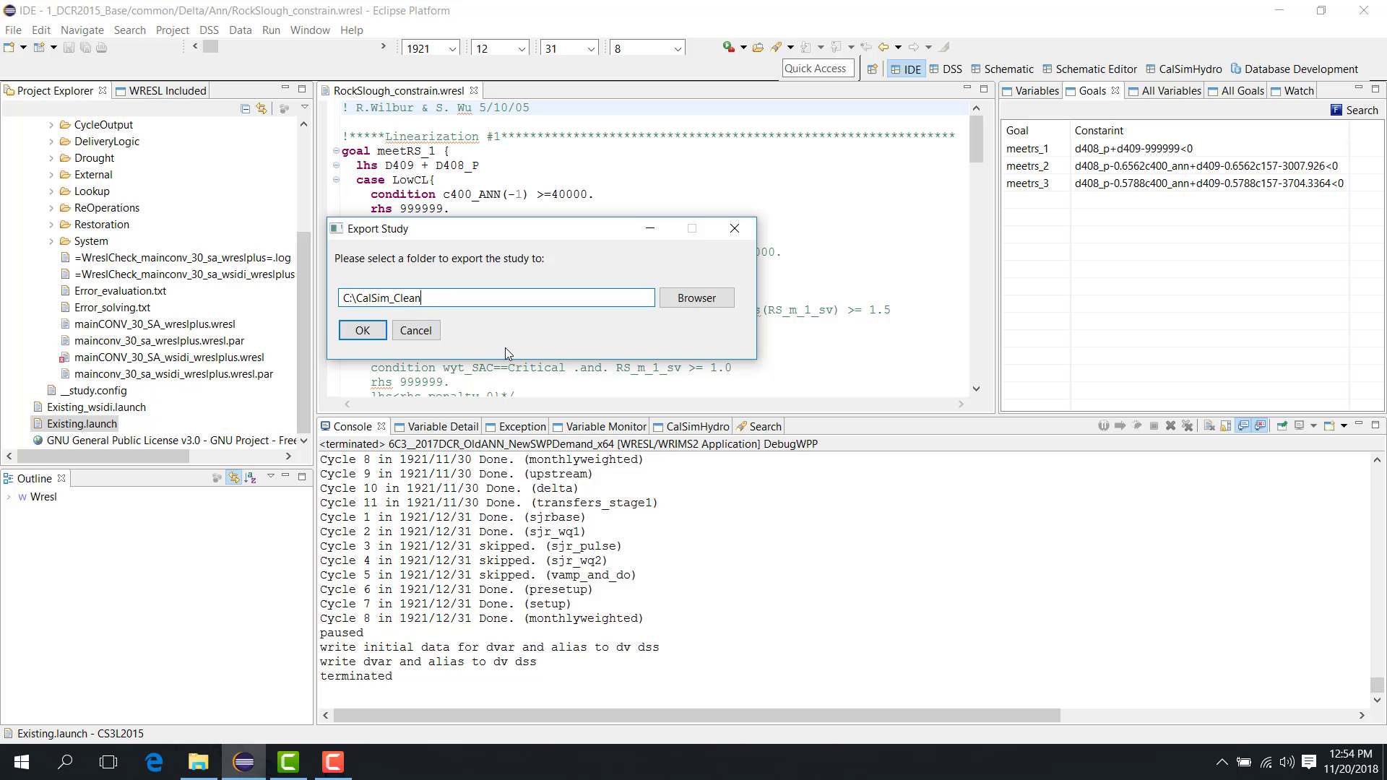Open the Run menu
The width and height of the screenshot is (1387, 780).
click(x=271, y=30)
